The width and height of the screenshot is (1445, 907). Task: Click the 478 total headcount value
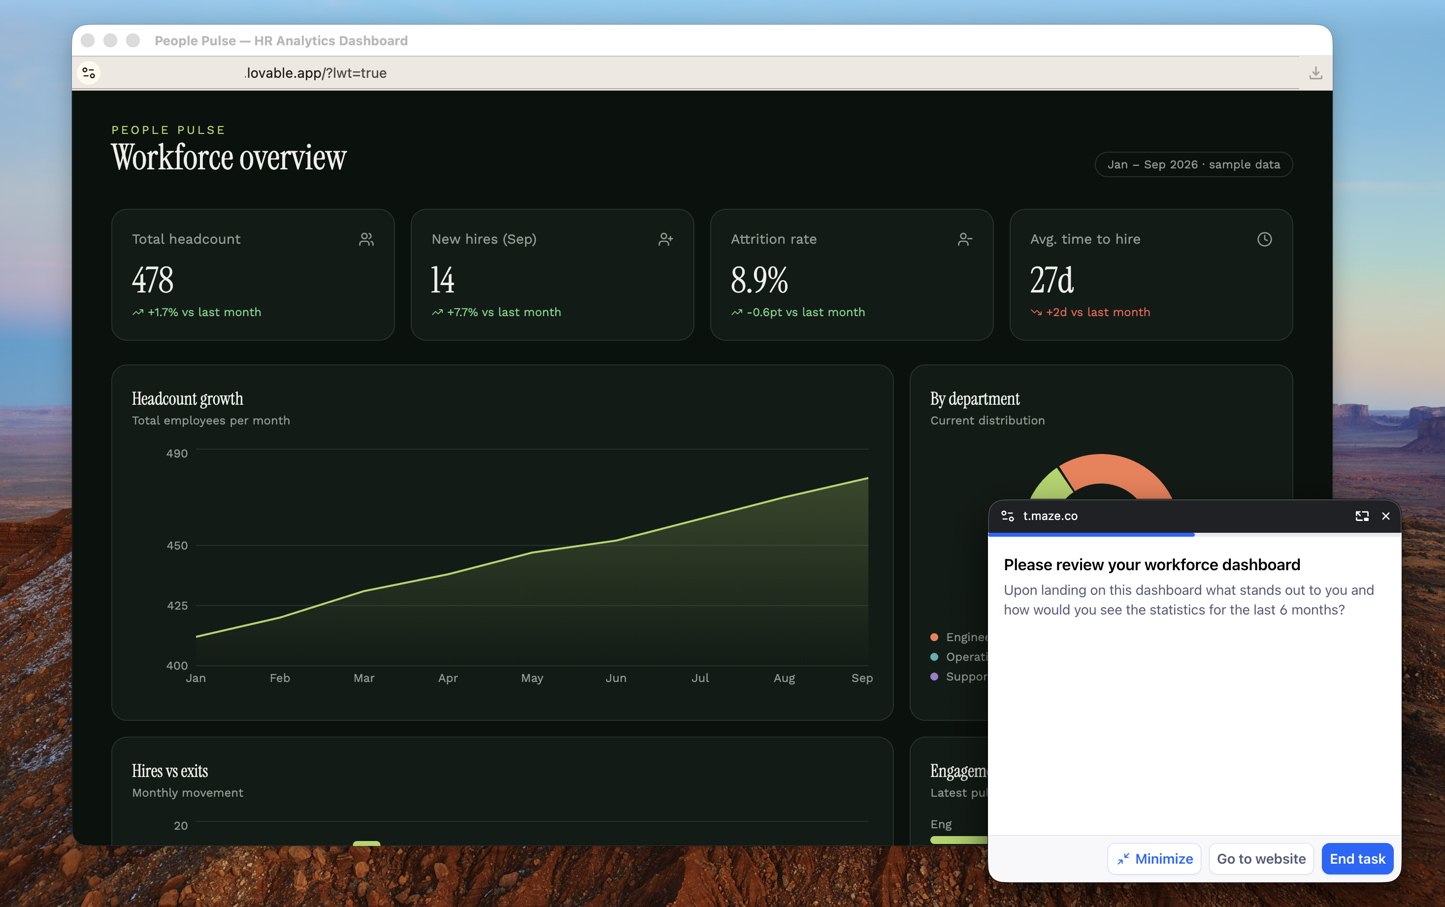tap(152, 280)
